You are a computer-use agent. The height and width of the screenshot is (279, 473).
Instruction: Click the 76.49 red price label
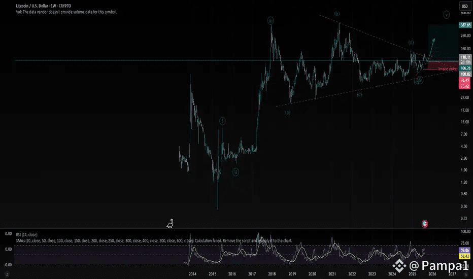coord(465,80)
